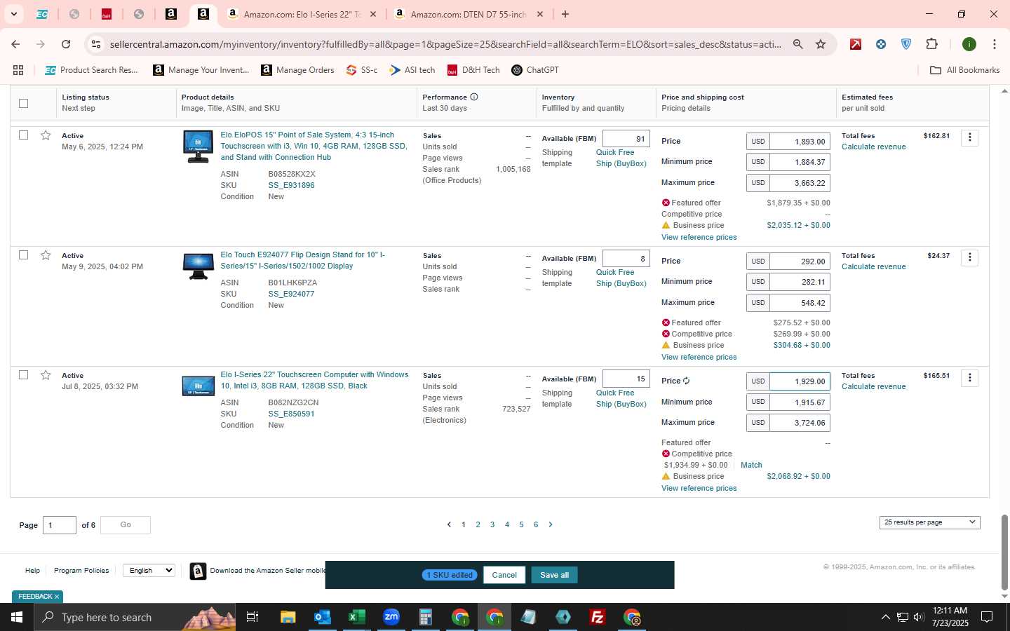Image resolution: width=1010 pixels, height=631 pixels.
Task: Open the All Bookmarks folder
Action: pos(964,70)
